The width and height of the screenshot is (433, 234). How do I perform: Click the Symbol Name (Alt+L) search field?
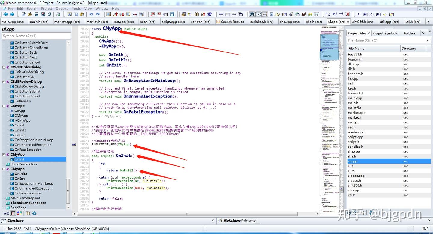click(x=36, y=36)
